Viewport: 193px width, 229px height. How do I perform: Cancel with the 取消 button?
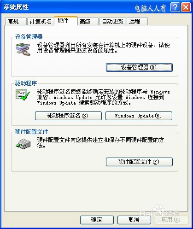coord(134,220)
